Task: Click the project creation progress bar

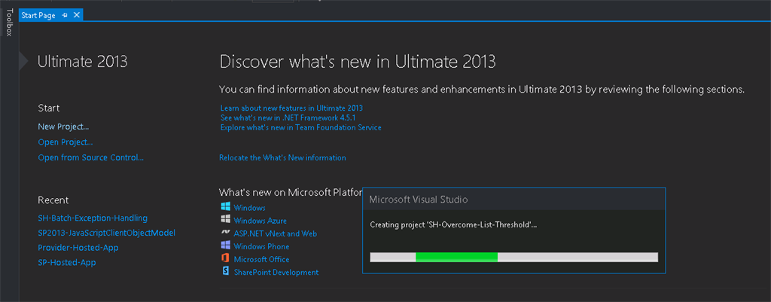Action: pyautogui.click(x=513, y=257)
